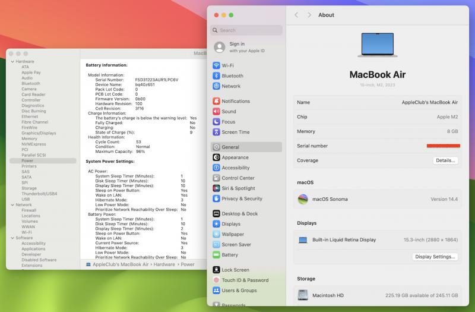Select Graphics/Displays in Hardware list
475x312 pixels.
point(39,133)
